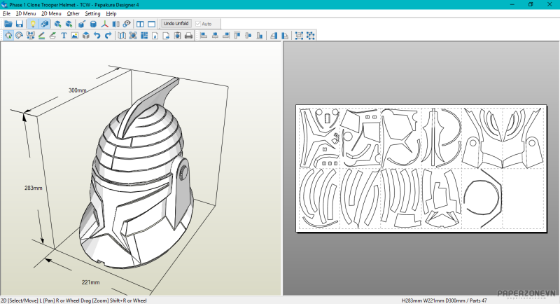
Task: Click the redo arrow icon
Action: [108, 36]
